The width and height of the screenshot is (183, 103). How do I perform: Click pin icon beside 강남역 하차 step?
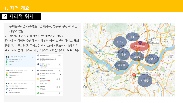pos(60,93)
